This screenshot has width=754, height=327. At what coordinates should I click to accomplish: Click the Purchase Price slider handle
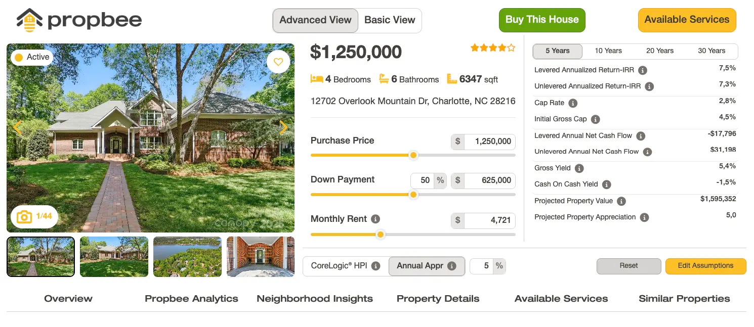[413, 155]
